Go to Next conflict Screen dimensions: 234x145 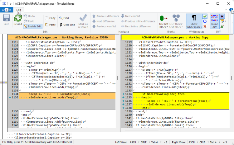click(131, 16)
